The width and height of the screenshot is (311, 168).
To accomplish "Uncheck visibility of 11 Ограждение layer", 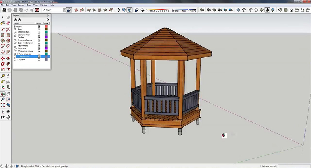I will [x=39, y=57].
